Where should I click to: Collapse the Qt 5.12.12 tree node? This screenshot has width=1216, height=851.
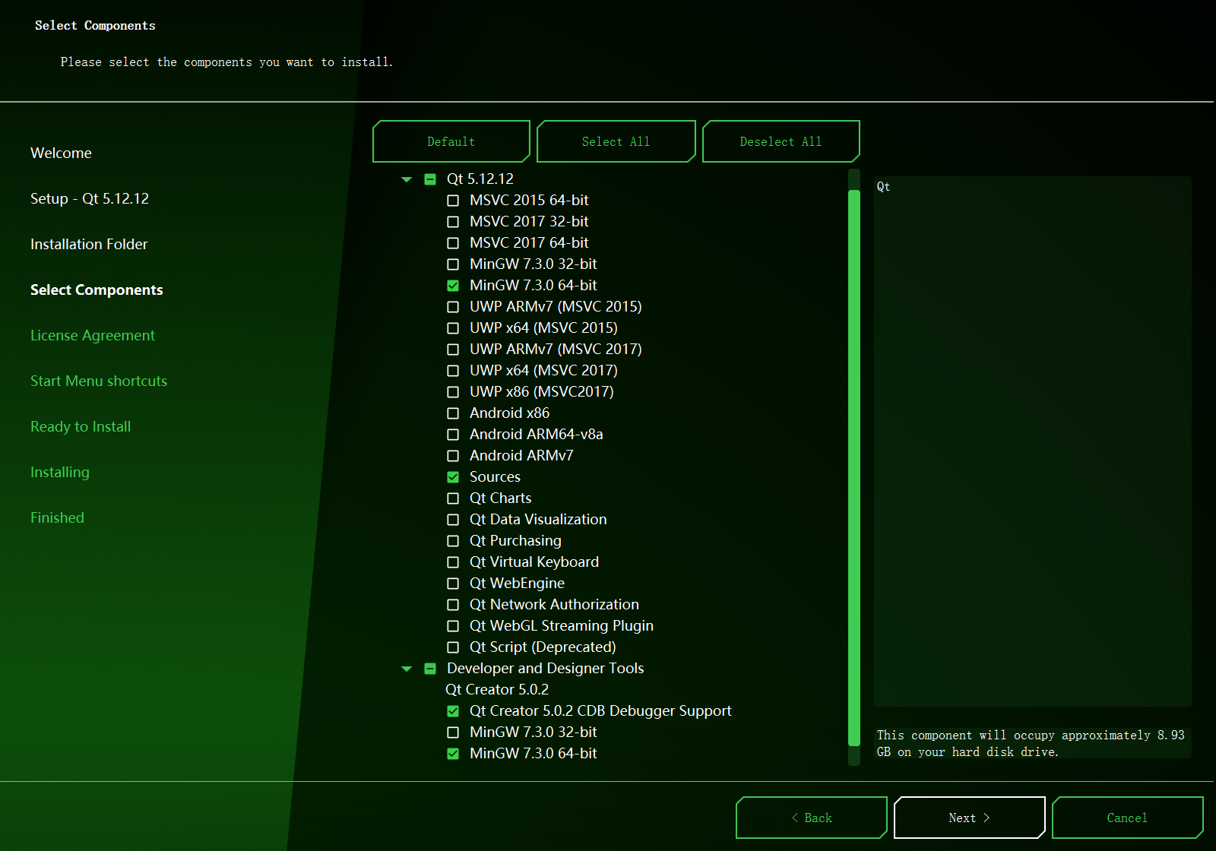[407, 179]
